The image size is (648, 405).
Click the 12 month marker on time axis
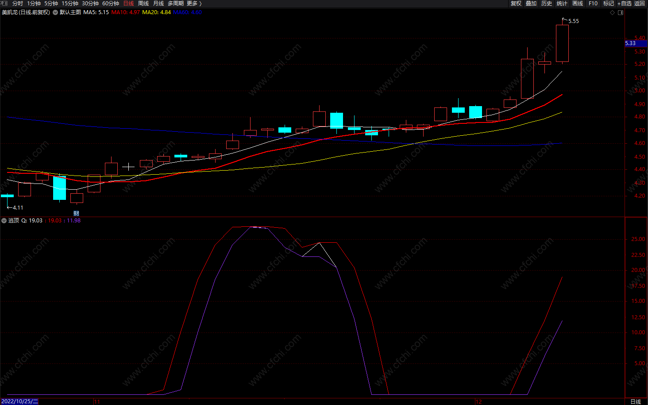pyautogui.click(x=478, y=402)
